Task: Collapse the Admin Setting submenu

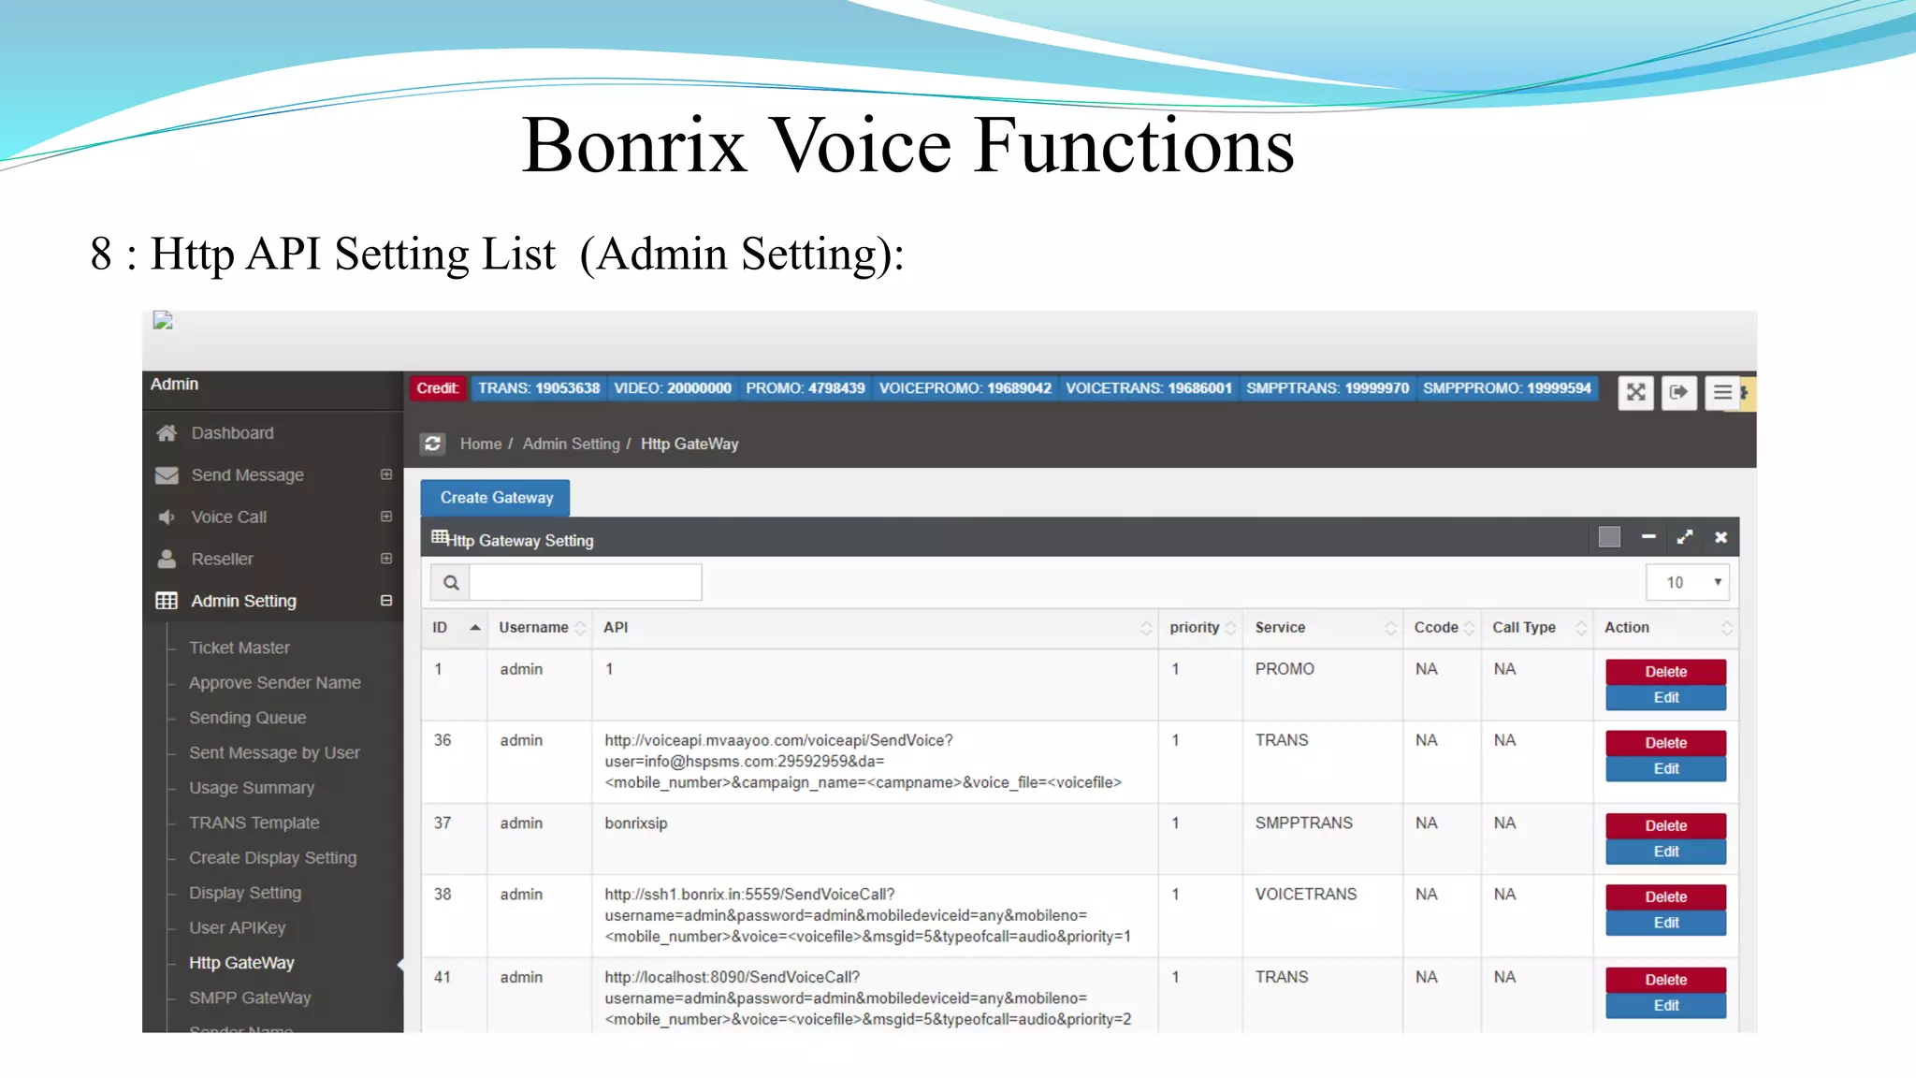Action: [386, 601]
